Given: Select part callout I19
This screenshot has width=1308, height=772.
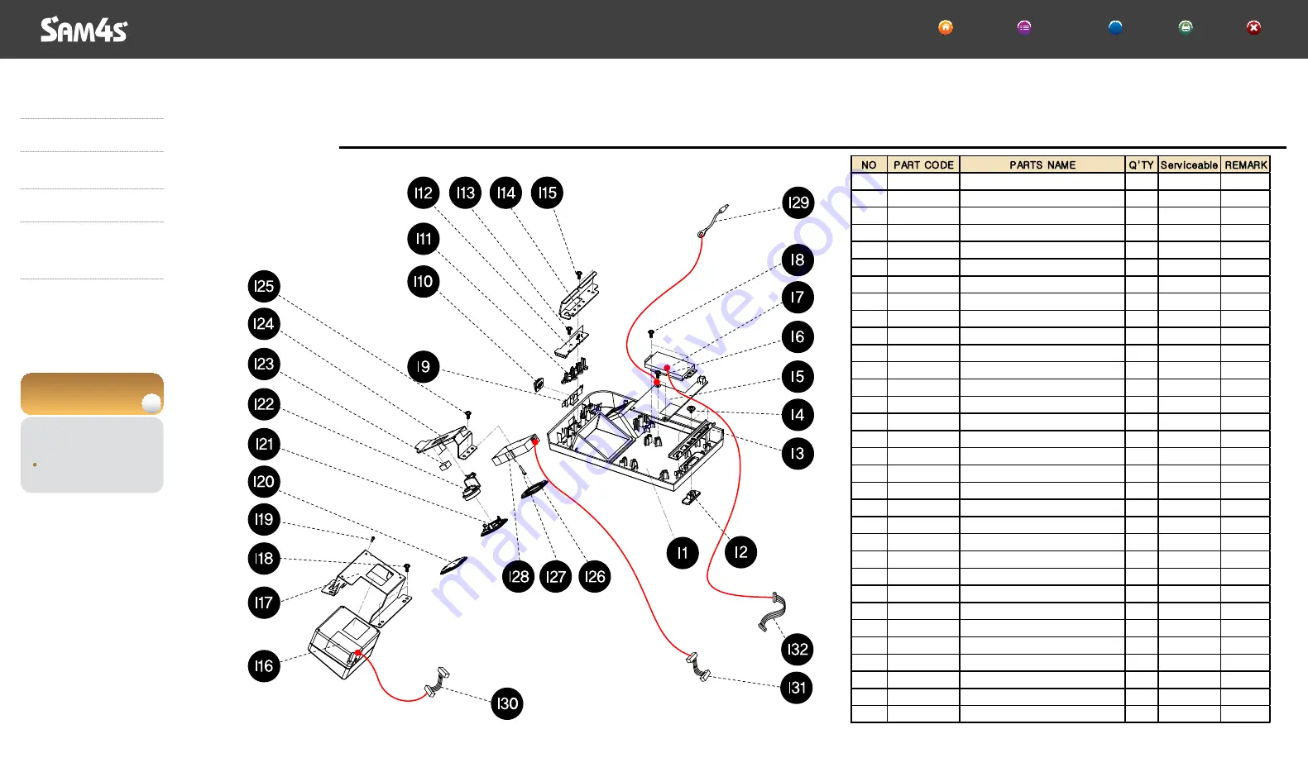Looking at the screenshot, I should coord(264,520).
